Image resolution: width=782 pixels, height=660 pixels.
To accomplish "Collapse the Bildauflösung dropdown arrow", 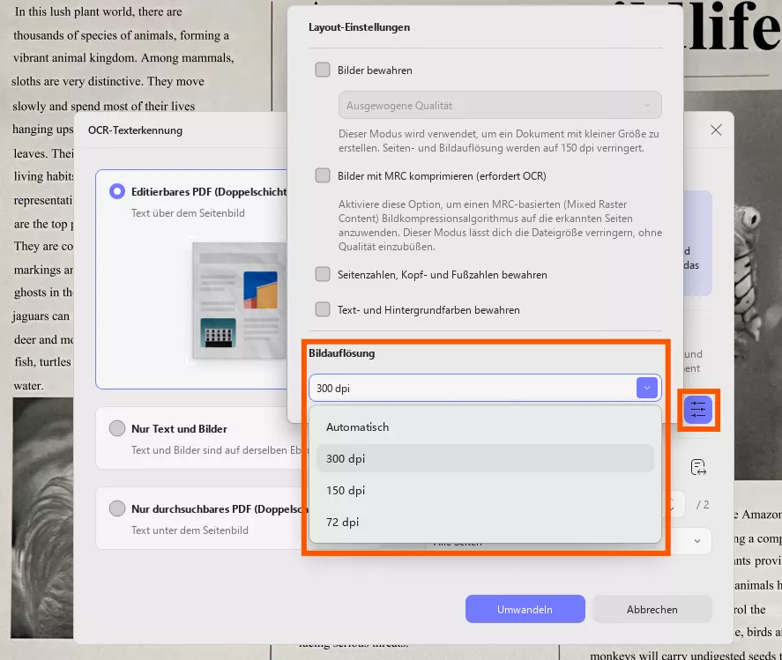I will (x=647, y=388).
